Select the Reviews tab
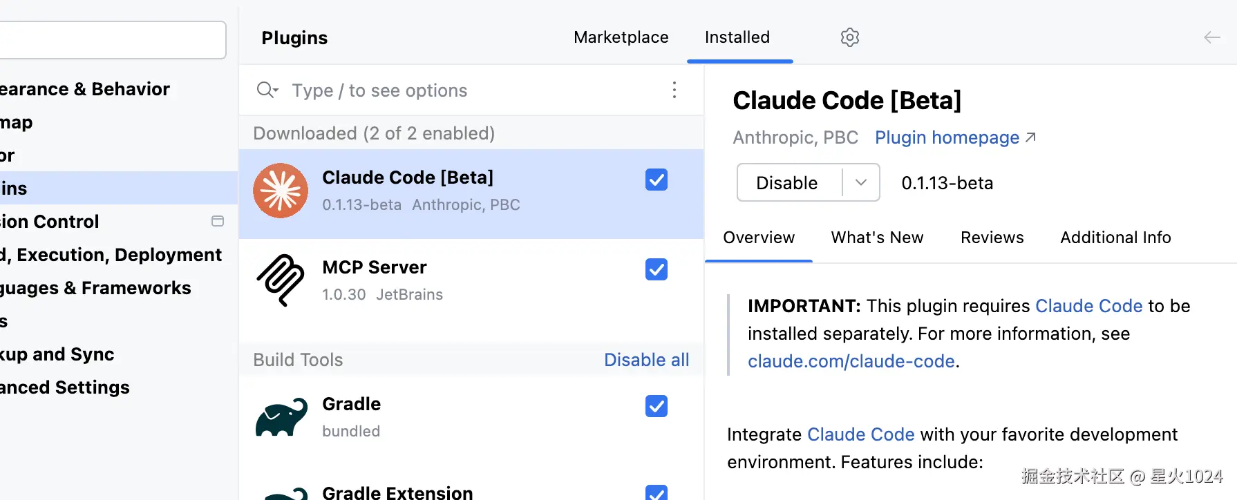This screenshot has height=500, width=1237. click(x=992, y=238)
